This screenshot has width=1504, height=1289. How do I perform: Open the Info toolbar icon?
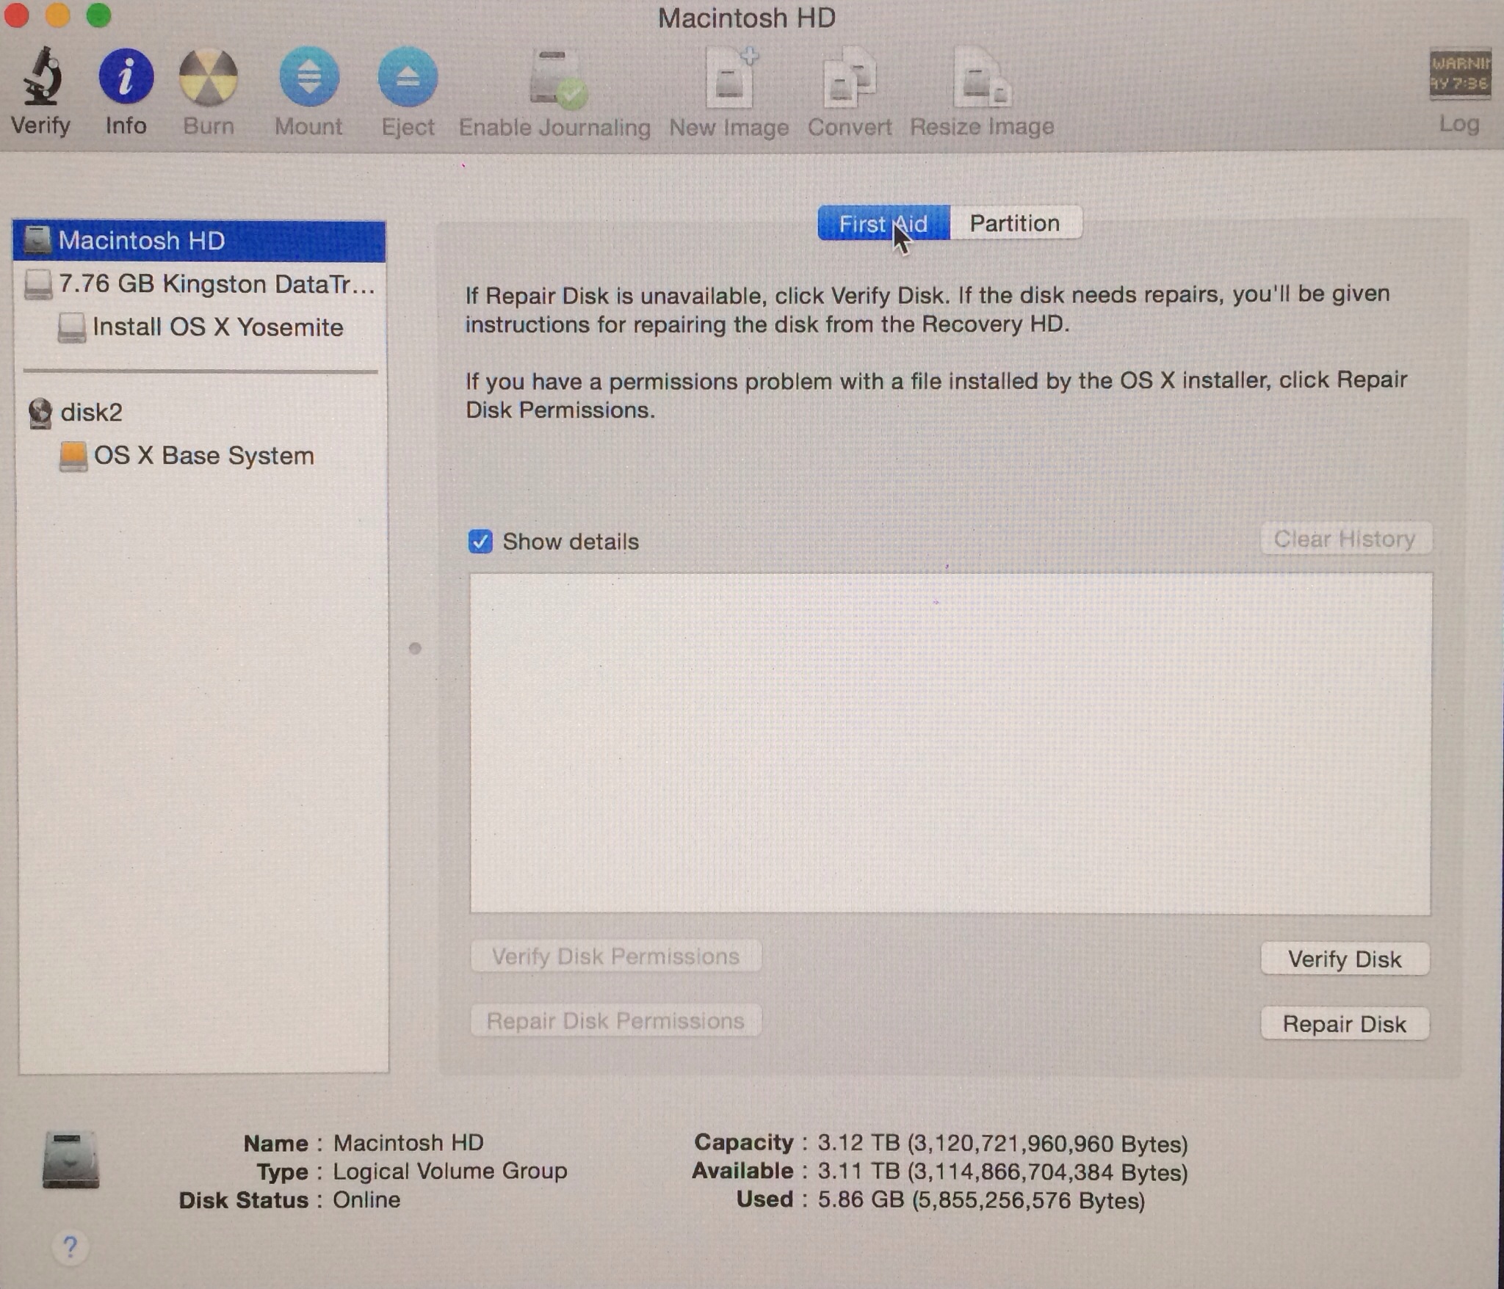[x=126, y=77]
